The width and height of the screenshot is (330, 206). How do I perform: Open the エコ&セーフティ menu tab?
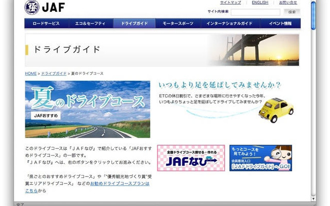[91, 23]
